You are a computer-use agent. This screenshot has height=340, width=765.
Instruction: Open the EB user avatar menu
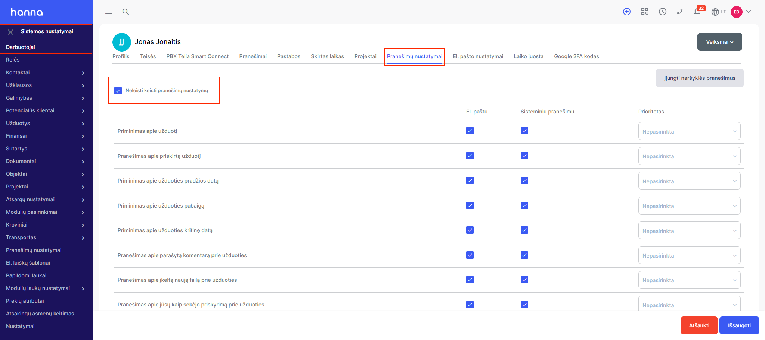click(x=737, y=12)
